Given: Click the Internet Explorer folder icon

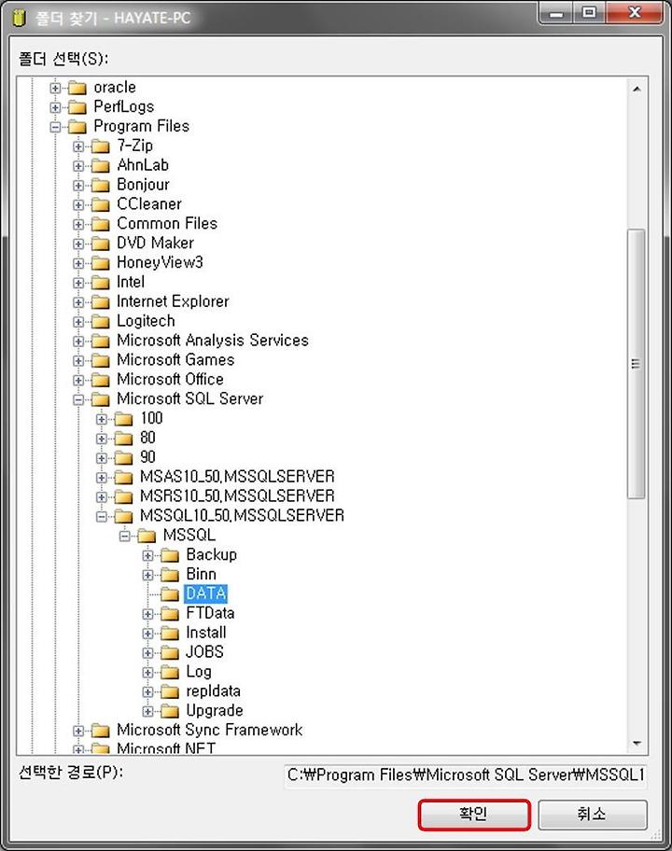Looking at the screenshot, I should pos(101,301).
